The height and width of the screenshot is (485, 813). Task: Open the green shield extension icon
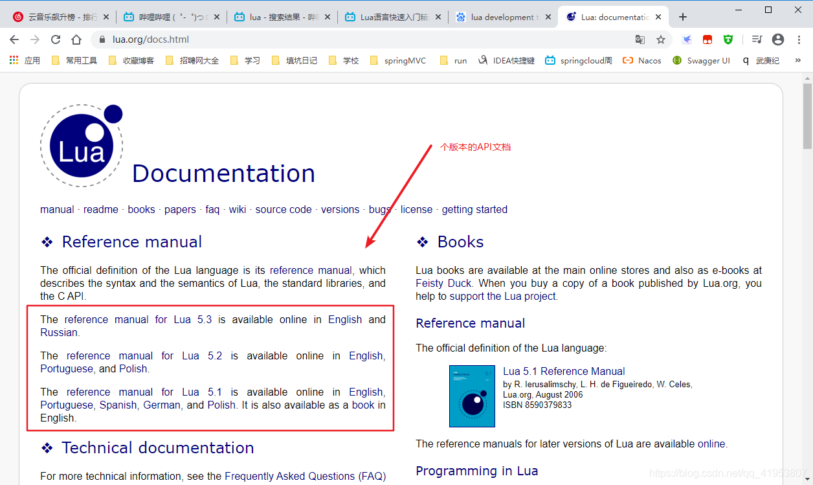click(728, 39)
